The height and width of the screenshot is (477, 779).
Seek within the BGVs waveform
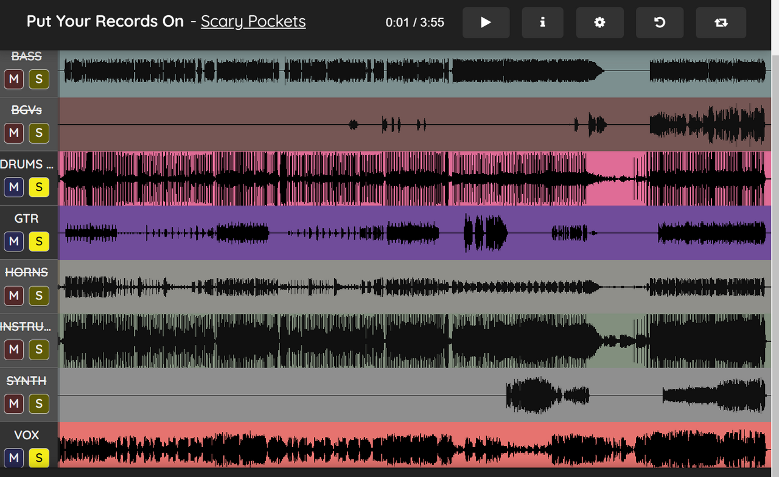coord(414,125)
